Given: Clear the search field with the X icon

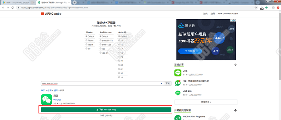Looking at the screenshot, I should coord(161,84).
